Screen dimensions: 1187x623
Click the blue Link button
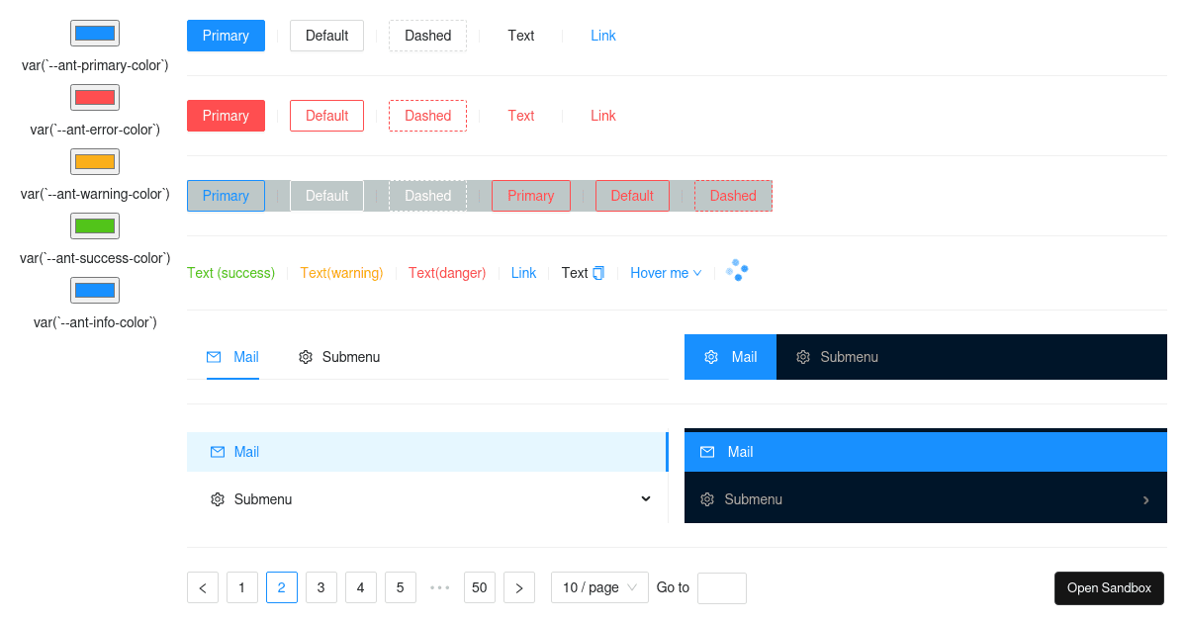tap(603, 36)
